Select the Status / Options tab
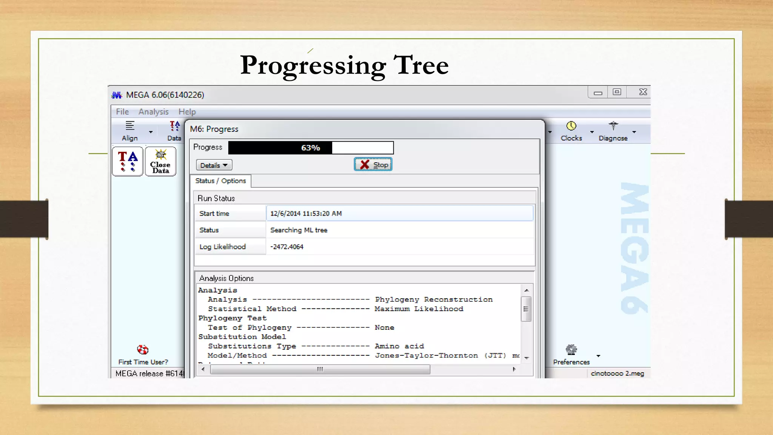773x435 pixels. 220,181
